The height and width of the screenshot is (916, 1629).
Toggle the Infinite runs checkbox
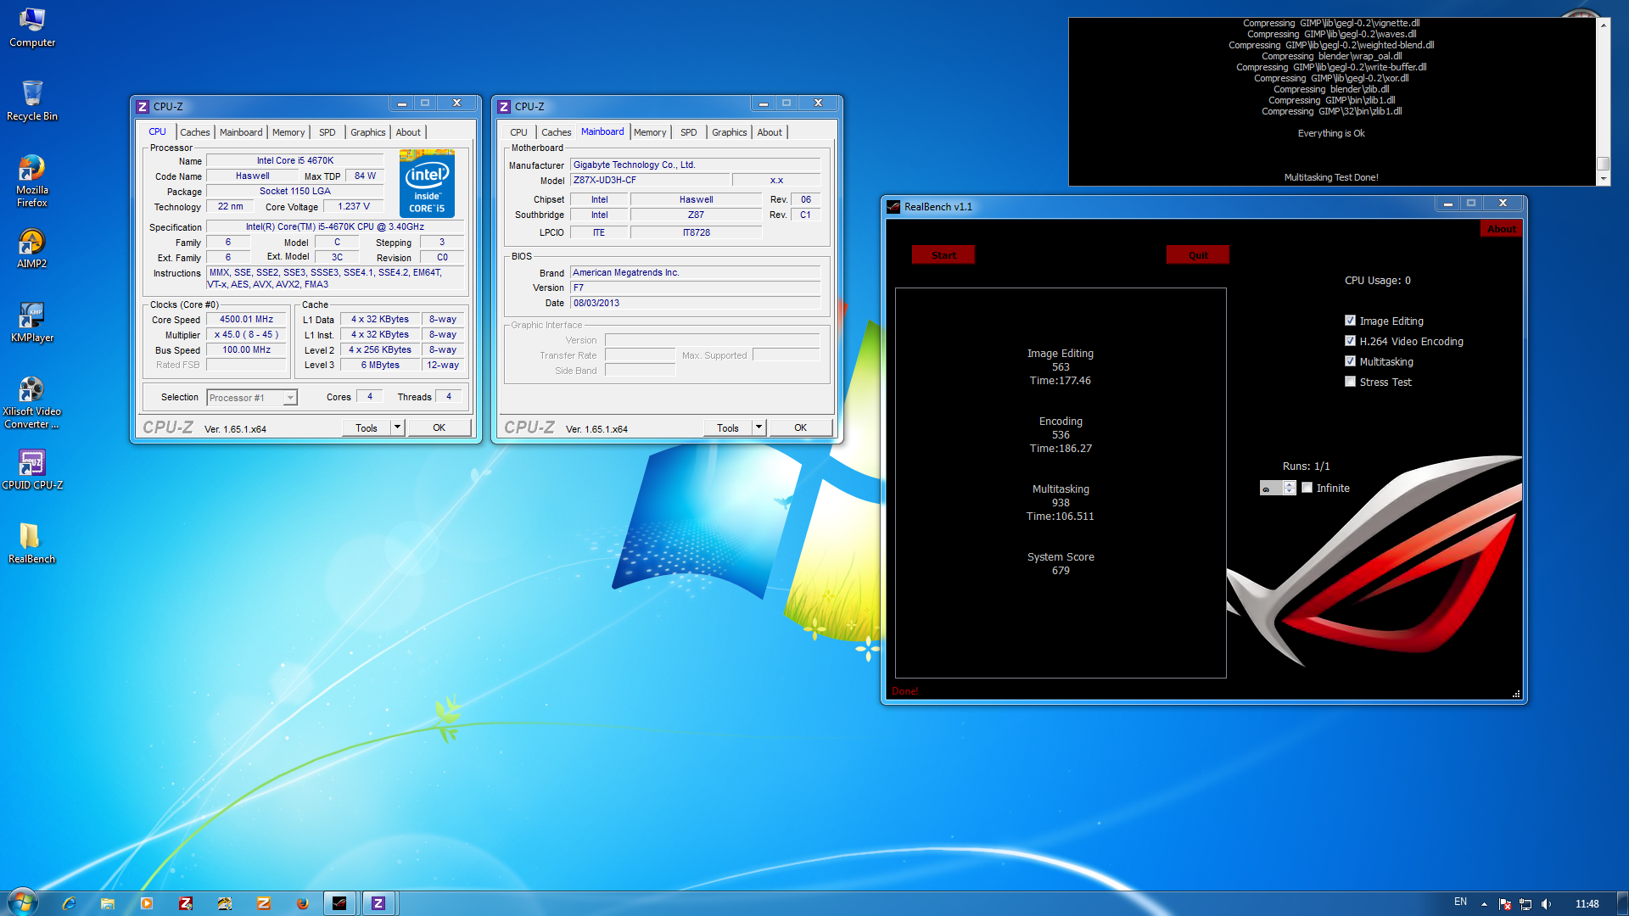(1307, 488)
